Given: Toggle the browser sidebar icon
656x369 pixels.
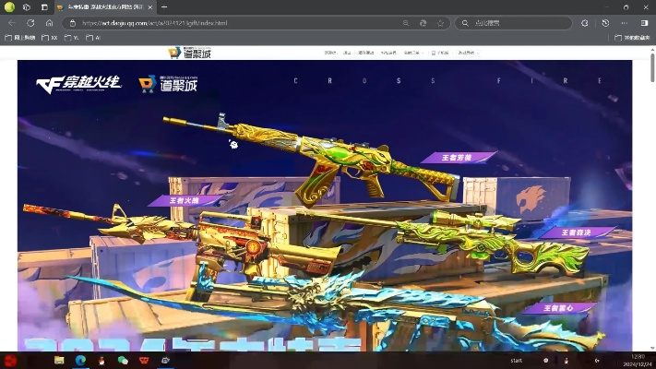Looking at the screenshot, I should [x=644, y=23].
